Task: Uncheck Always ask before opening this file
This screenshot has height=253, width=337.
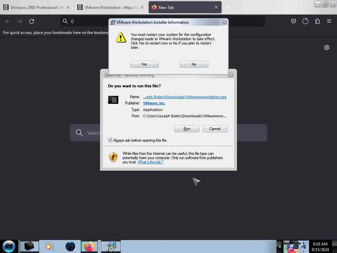Action: [110, 140]
